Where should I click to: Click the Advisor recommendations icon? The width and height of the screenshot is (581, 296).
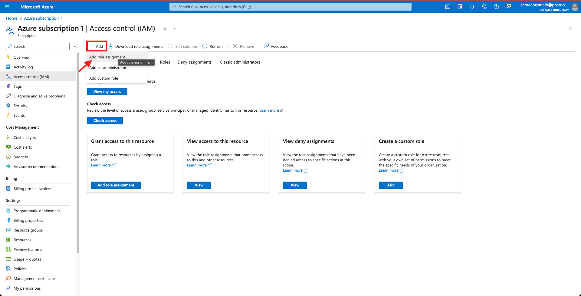click(x=8, y=166)
